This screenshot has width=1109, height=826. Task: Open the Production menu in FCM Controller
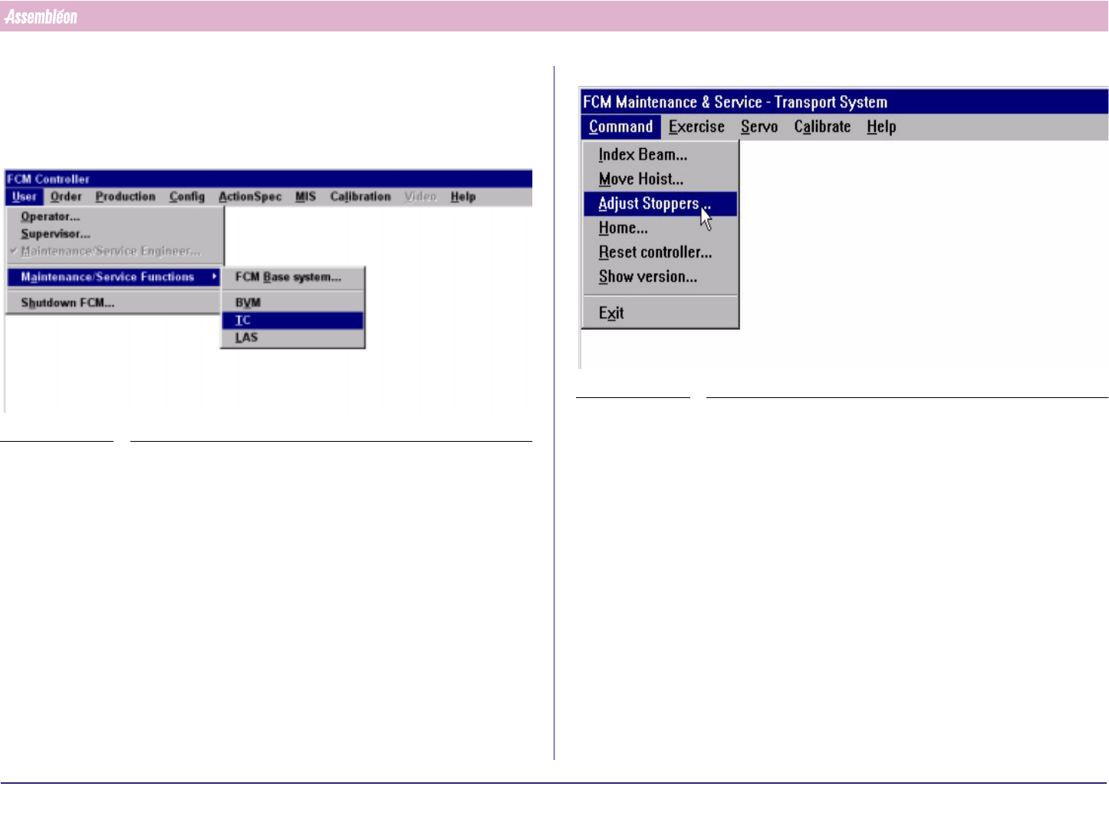click(x=126, y=197)
